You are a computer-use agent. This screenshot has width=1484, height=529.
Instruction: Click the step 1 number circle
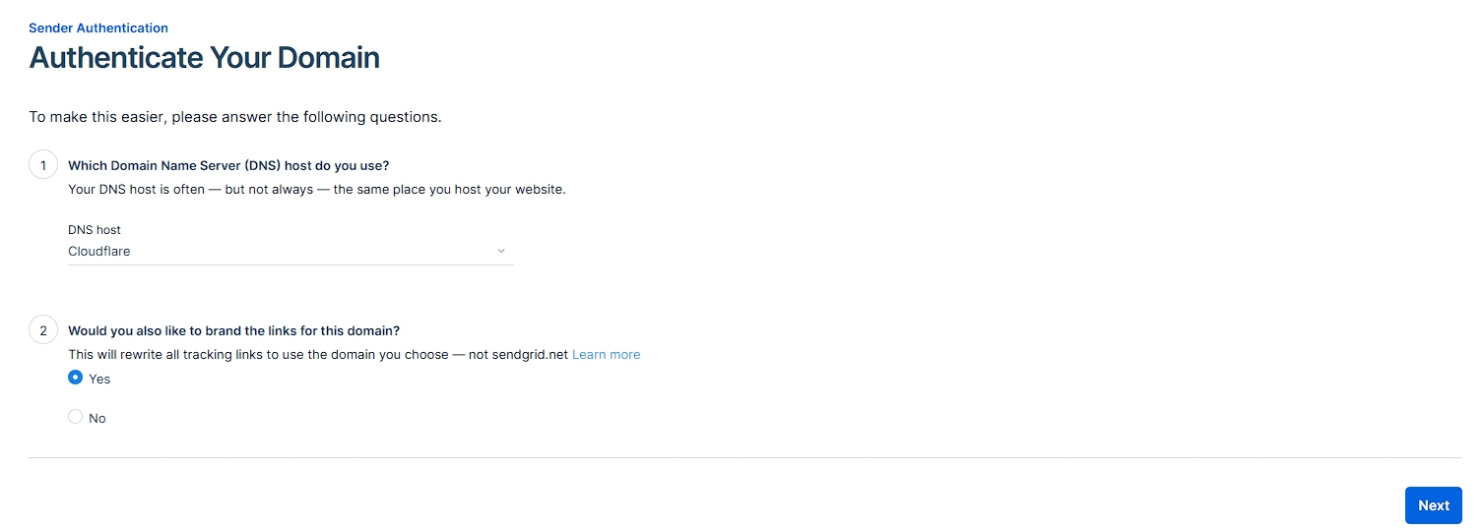tap(43, 165)
